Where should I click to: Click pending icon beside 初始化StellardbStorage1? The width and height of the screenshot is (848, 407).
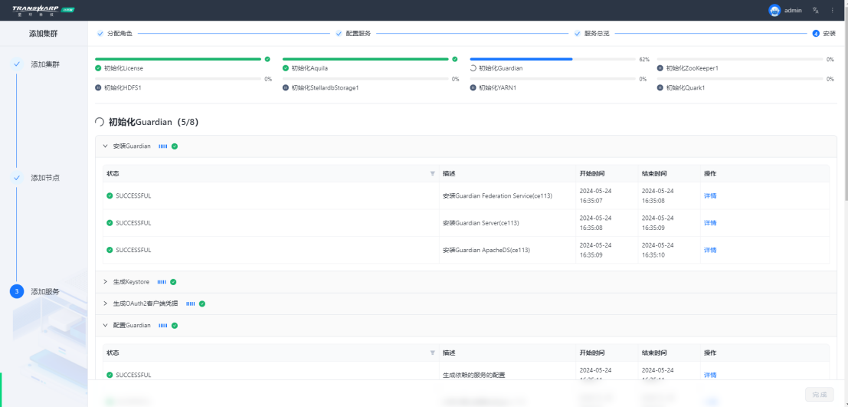point(286,87)
